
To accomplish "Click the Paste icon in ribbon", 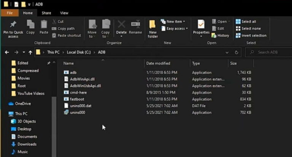I will pos(44,25).
